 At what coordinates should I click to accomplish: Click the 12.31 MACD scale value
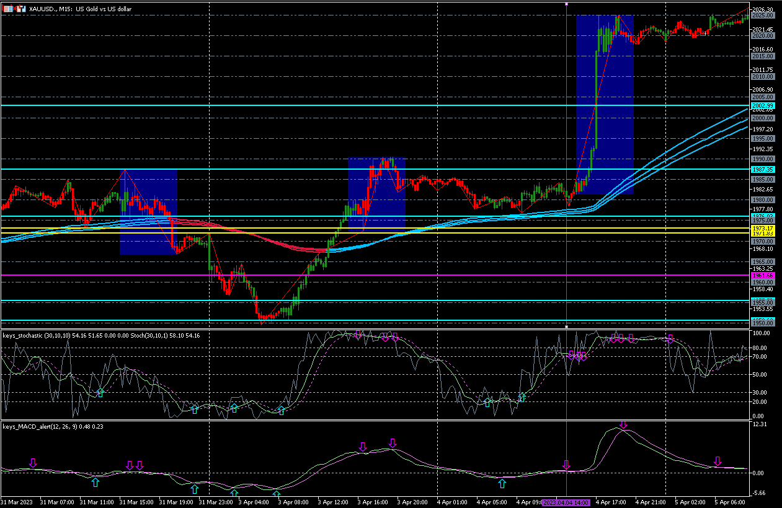point(759,424)
